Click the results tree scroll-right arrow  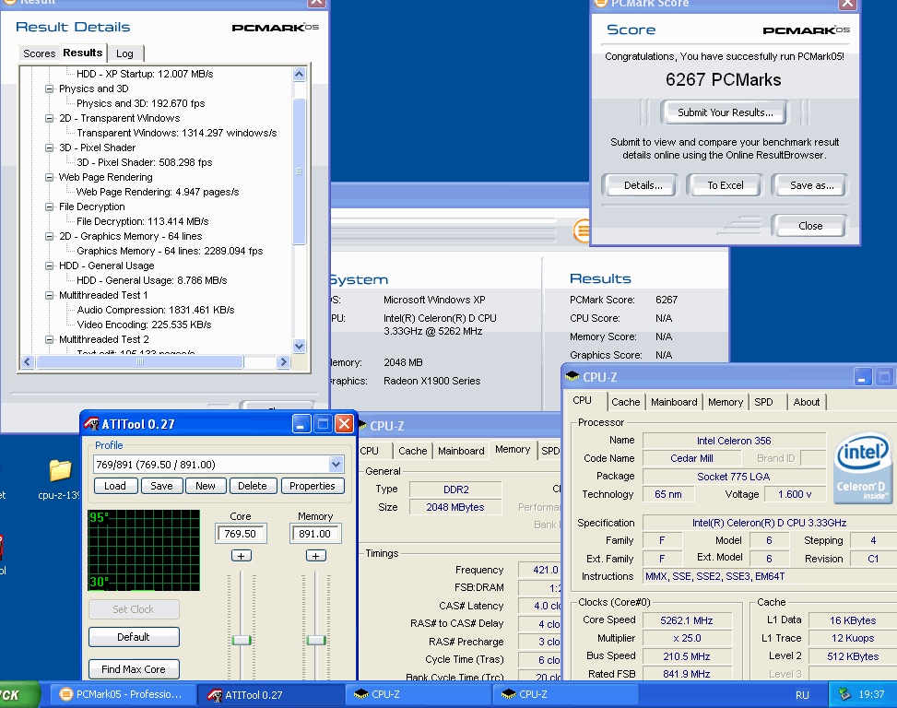pyautogui.click(x=283, y=361)
